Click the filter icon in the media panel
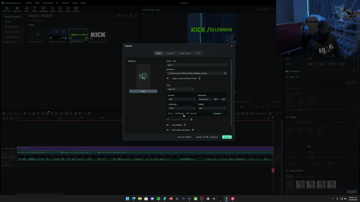This screenshot has height=202, width=360. pyautogui.click(x=131, y=16)
